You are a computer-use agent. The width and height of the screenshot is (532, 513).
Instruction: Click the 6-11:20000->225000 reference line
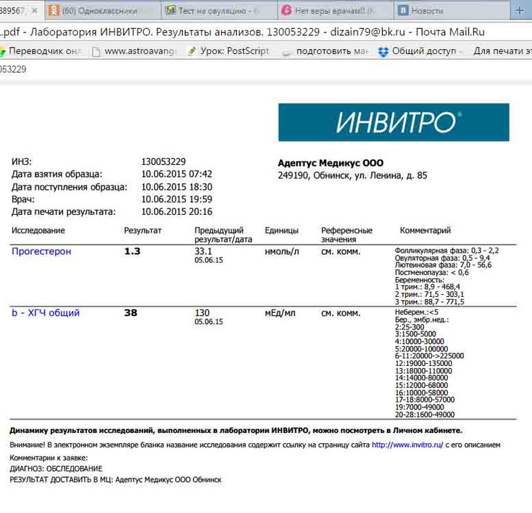(x=429, y=356)
